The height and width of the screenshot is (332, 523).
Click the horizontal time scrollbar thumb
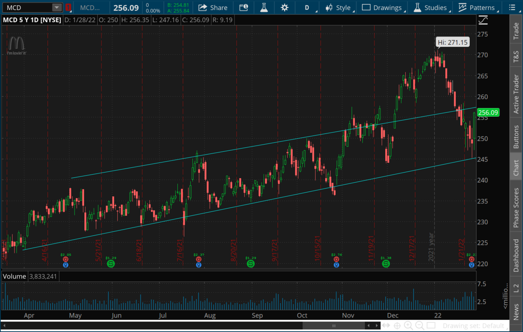click(334, 325)
